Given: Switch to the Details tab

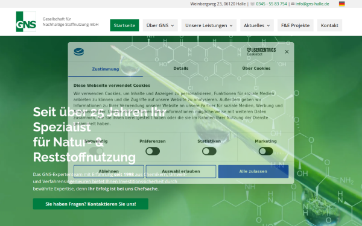Looking at the screenshot, I should 181,68.
